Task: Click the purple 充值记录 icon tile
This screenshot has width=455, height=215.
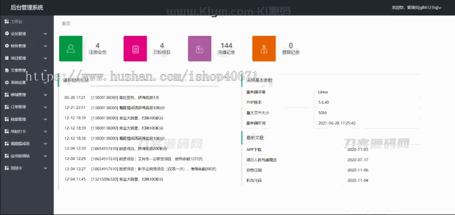Action: click(200, 49)
